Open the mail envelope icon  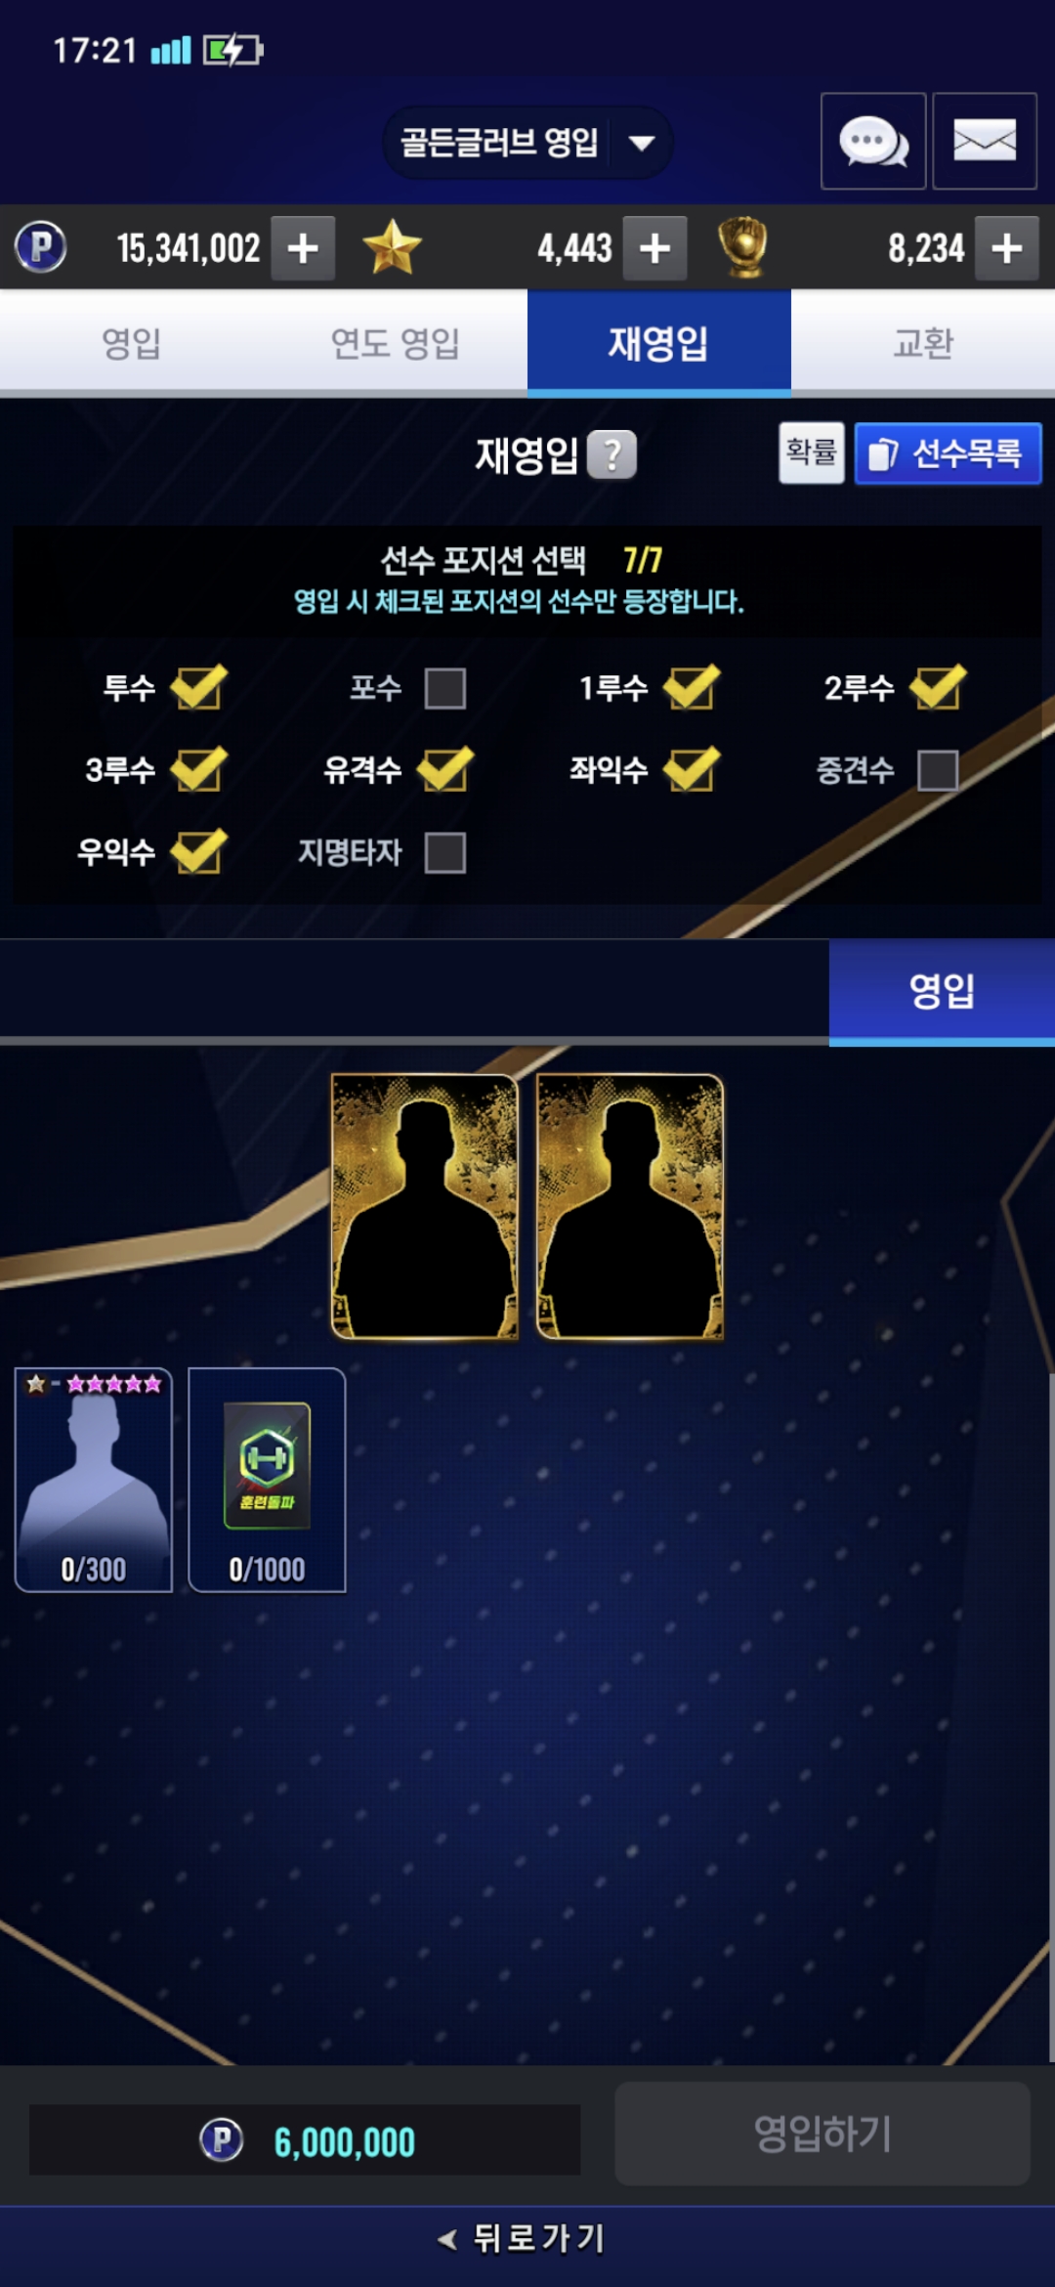[984, 141]
